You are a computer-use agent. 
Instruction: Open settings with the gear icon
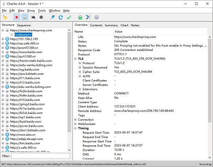pyautogui.click(x=97, y=17)
